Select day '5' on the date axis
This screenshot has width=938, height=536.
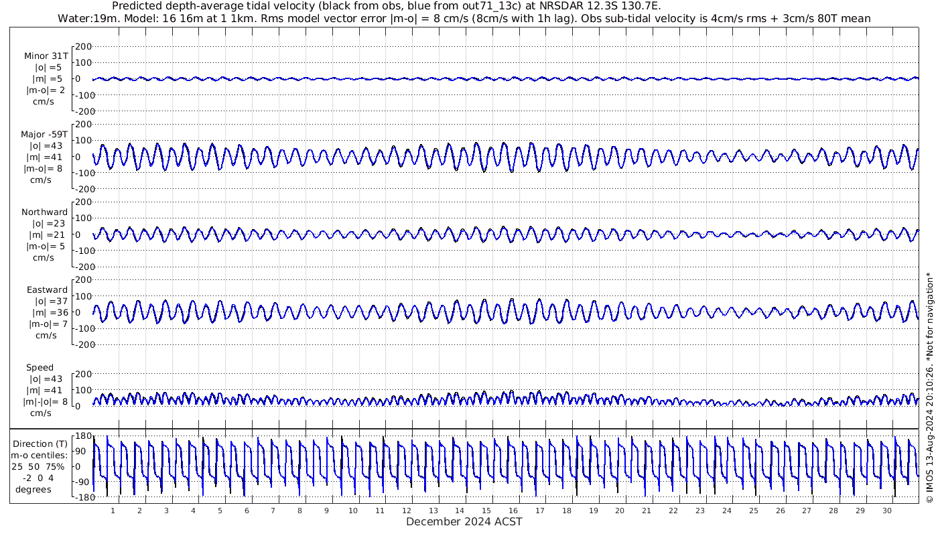click(220, 511)
